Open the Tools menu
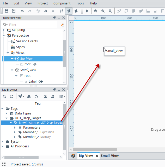 coord(80,3)
